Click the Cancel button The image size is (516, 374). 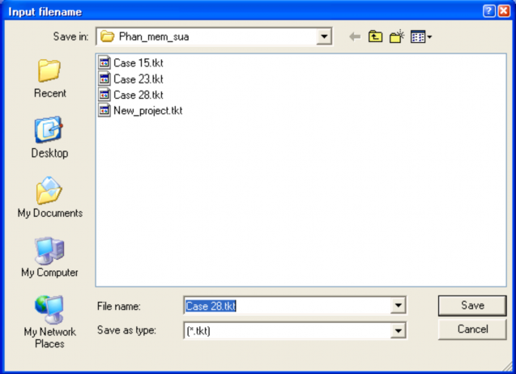[471, 329]
